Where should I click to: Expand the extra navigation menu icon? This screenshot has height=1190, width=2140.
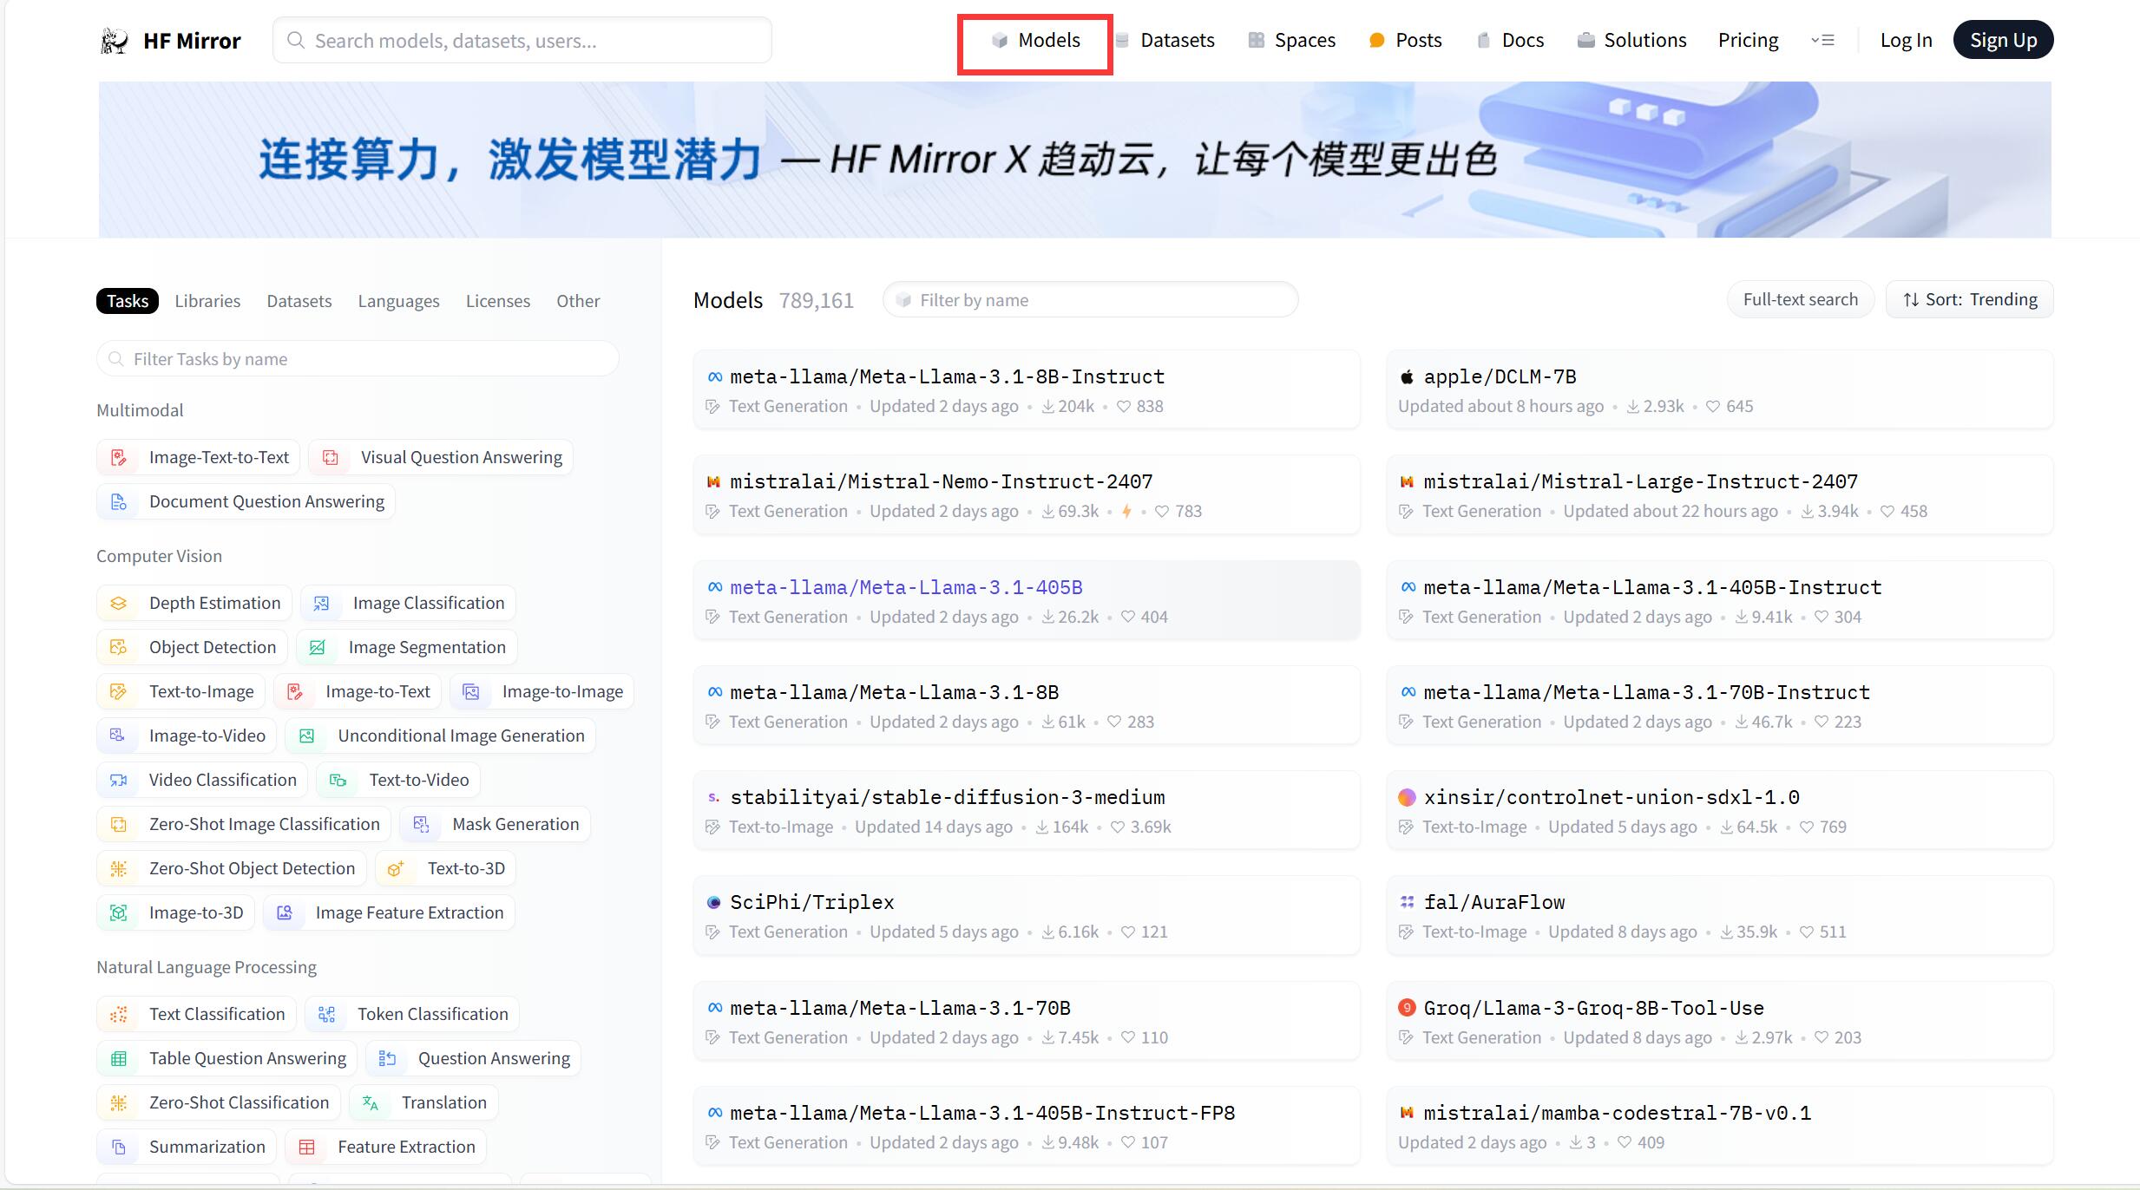click(x=1822, y=40)
